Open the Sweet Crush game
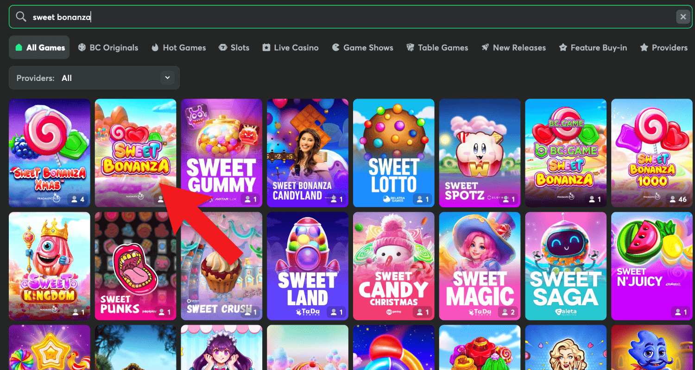This screenshot has width=695, height=370. [x=222, y=266]
